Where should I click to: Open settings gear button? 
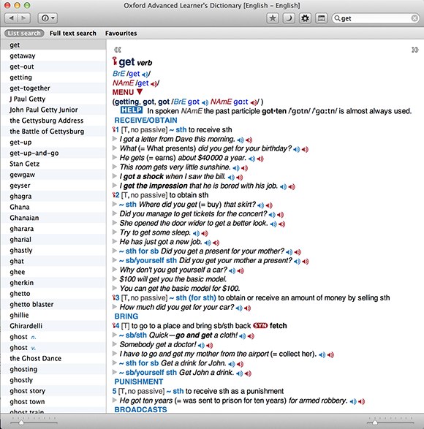pyautogui.click(x=305, y=18)
